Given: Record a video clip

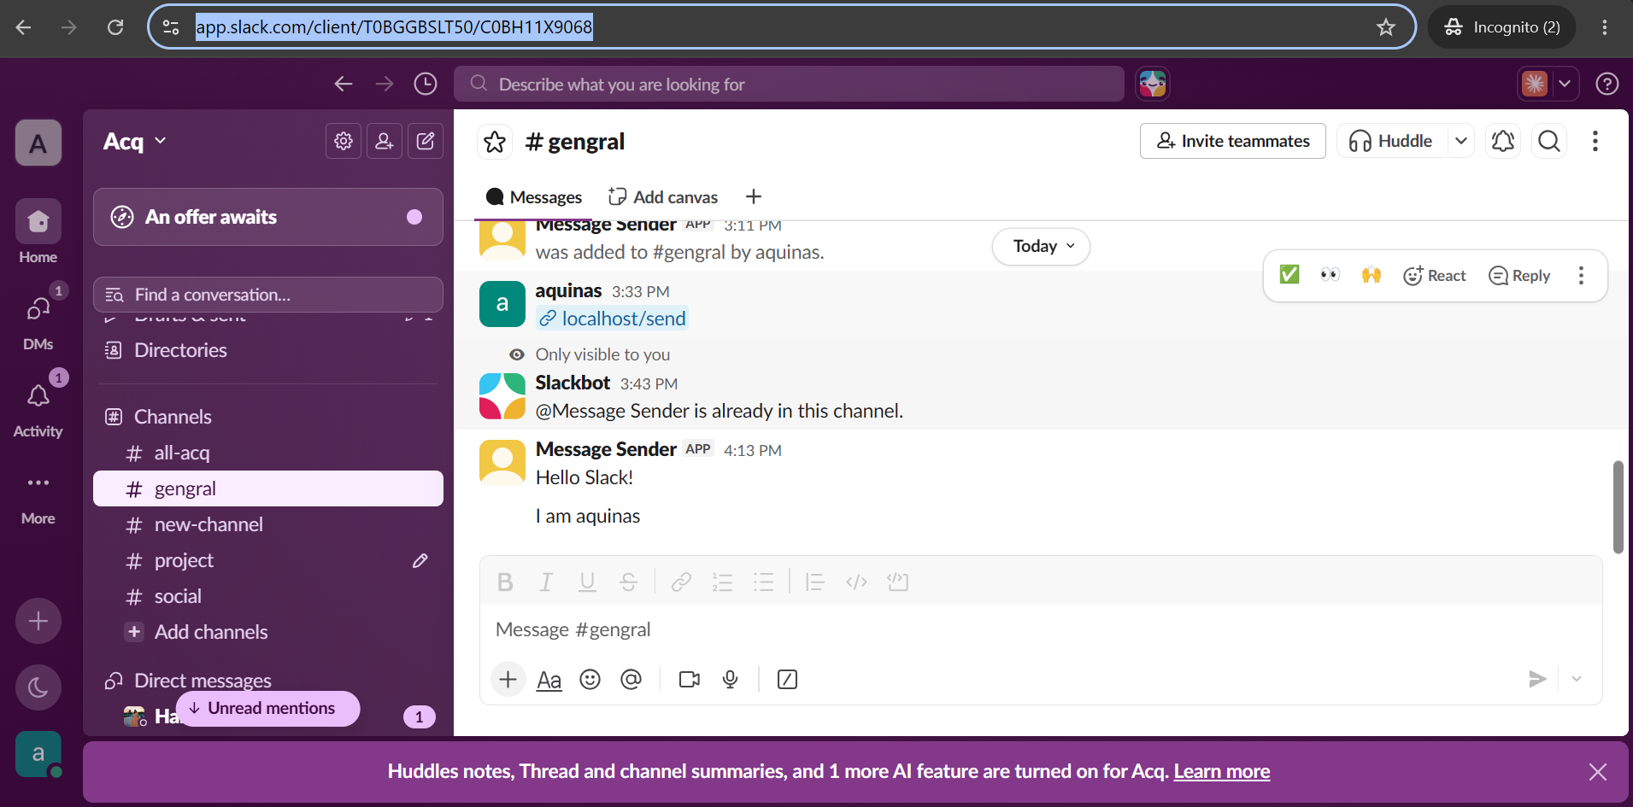Looking at the screenshot, I should pos(689,680).
